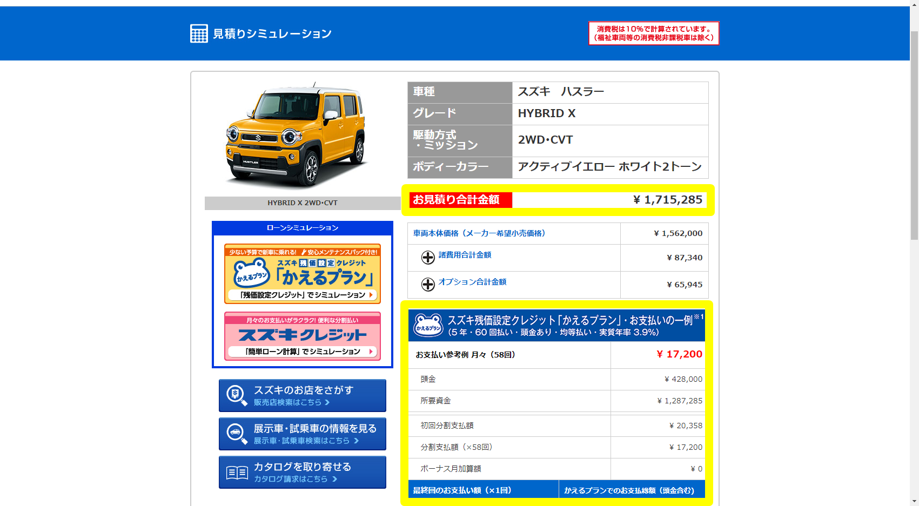The height and width of the screenshot is (506, 919).
Task: Expand オプション合計金額 with its plus icon
Action: click(428, 285)
